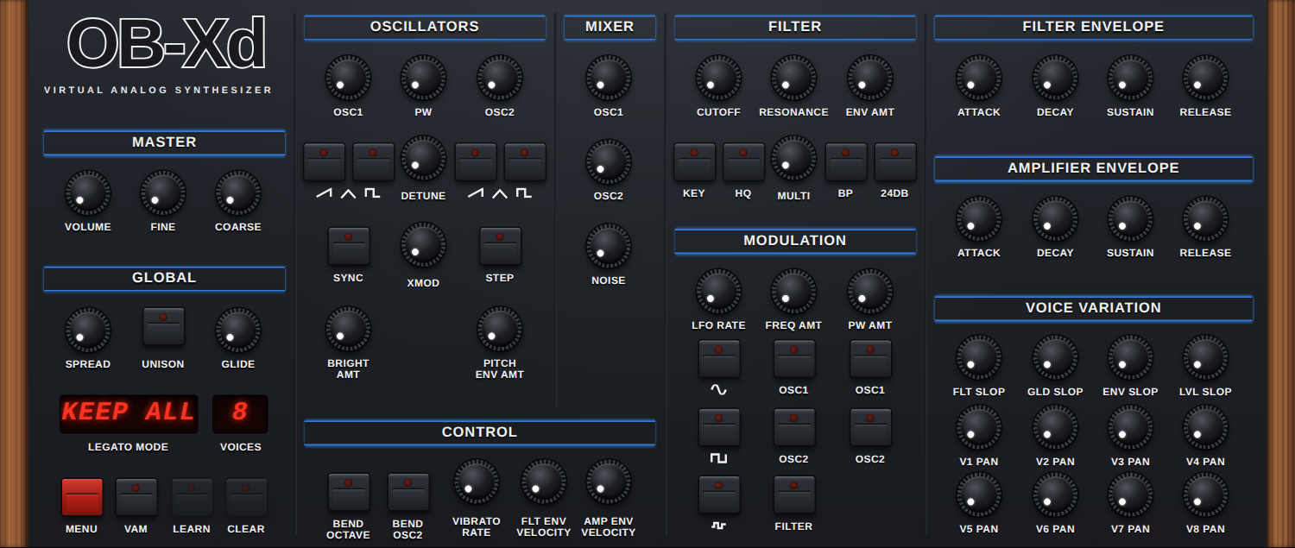Enable OSC1 sawtooth waveform switch
The width and height of the screenshot is (1295, 548).
pyautogui.click(x=325, y=162)
